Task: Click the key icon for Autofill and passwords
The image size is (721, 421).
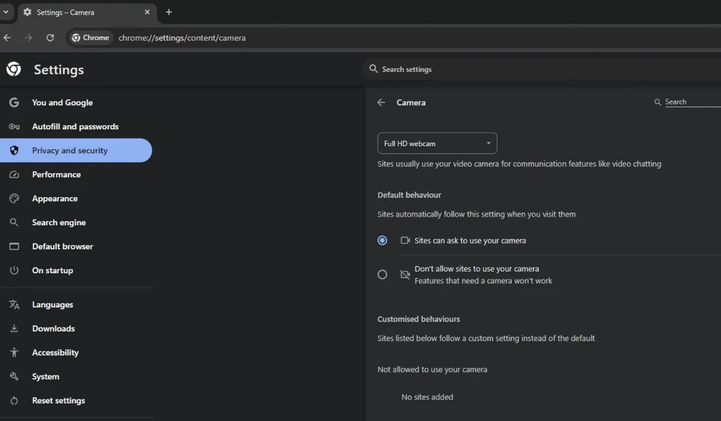Action: click(14, 126)
